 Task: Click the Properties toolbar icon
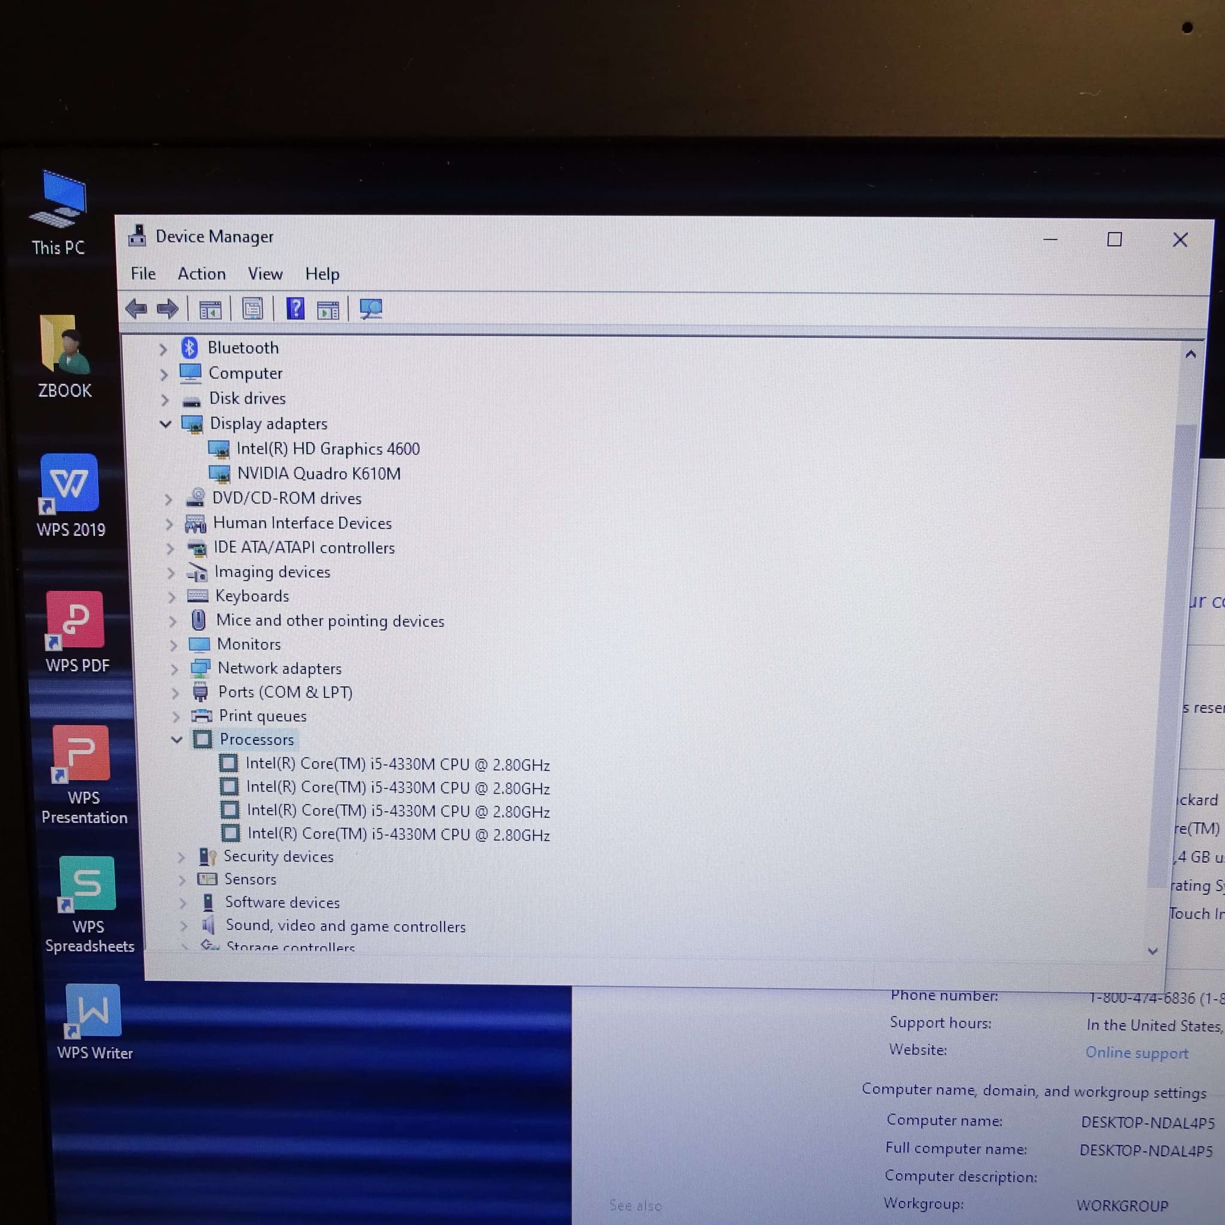(x=252, y=309)
